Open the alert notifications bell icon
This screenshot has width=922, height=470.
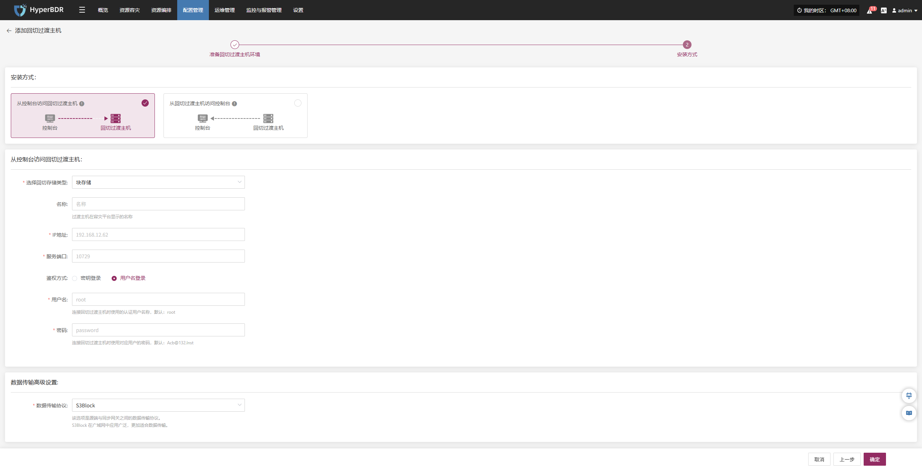[x=869, y=10]
